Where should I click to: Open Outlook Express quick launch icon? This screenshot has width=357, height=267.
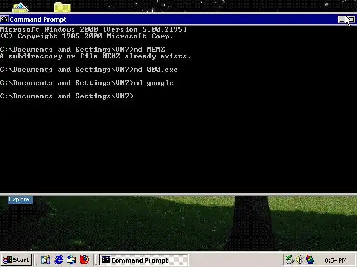tap(71, 260)
